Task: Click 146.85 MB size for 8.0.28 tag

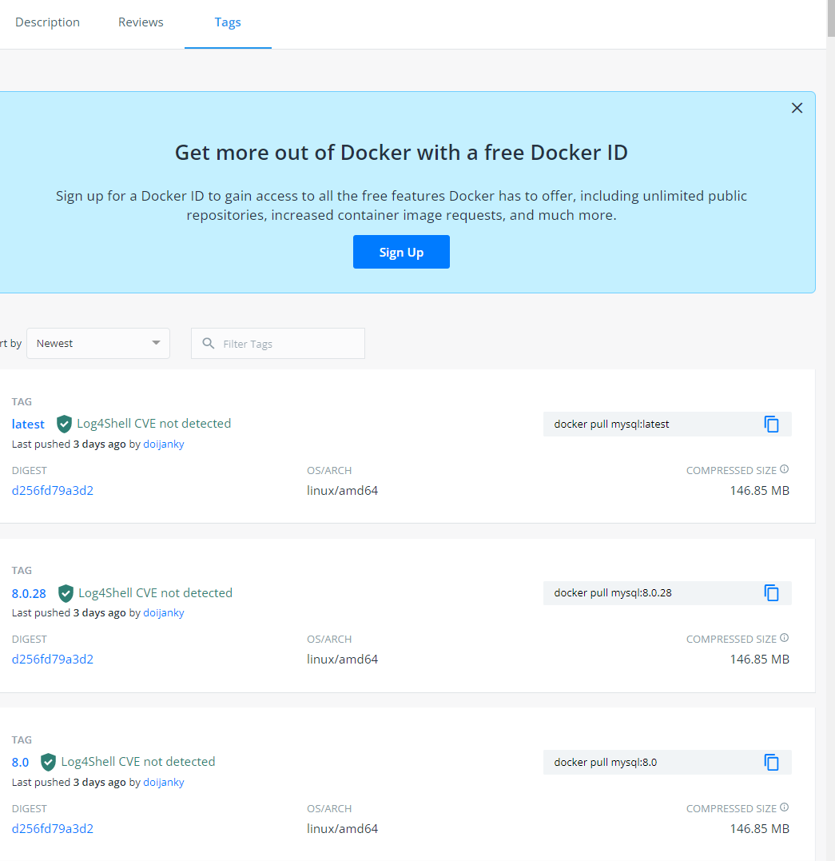Action: tap(760, 659)
